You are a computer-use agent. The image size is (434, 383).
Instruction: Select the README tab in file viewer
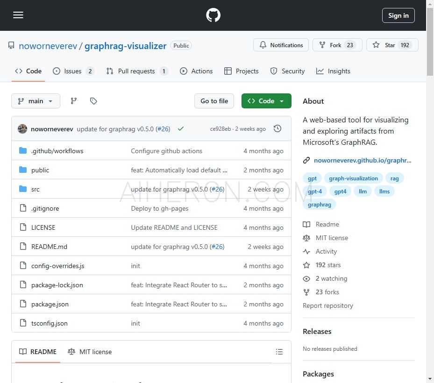coord(38,352)
